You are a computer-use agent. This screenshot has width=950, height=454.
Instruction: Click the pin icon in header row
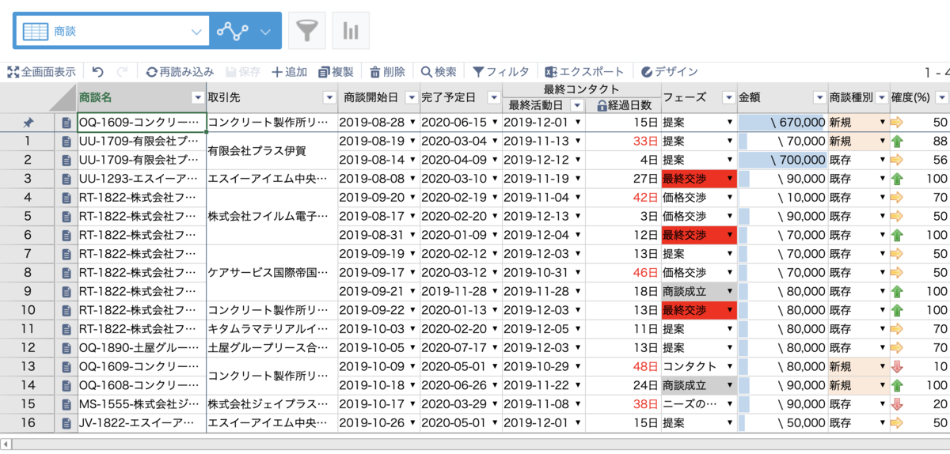click(x=28, y=123)
